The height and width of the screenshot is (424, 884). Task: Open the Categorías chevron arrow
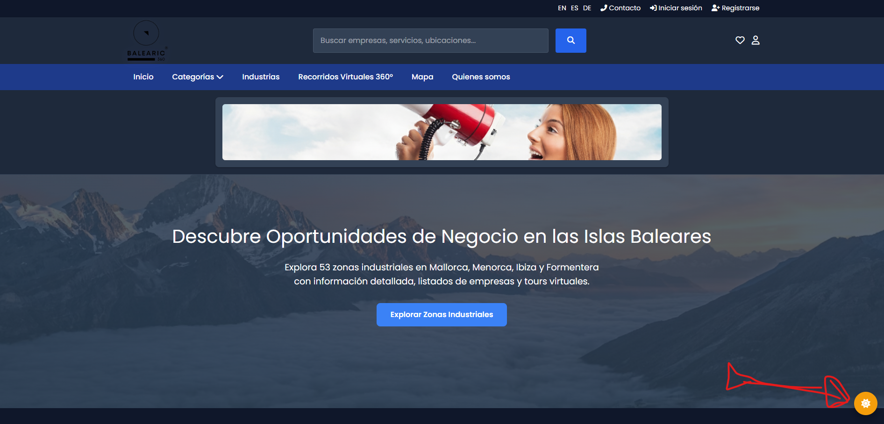click(x=220, y=77)
